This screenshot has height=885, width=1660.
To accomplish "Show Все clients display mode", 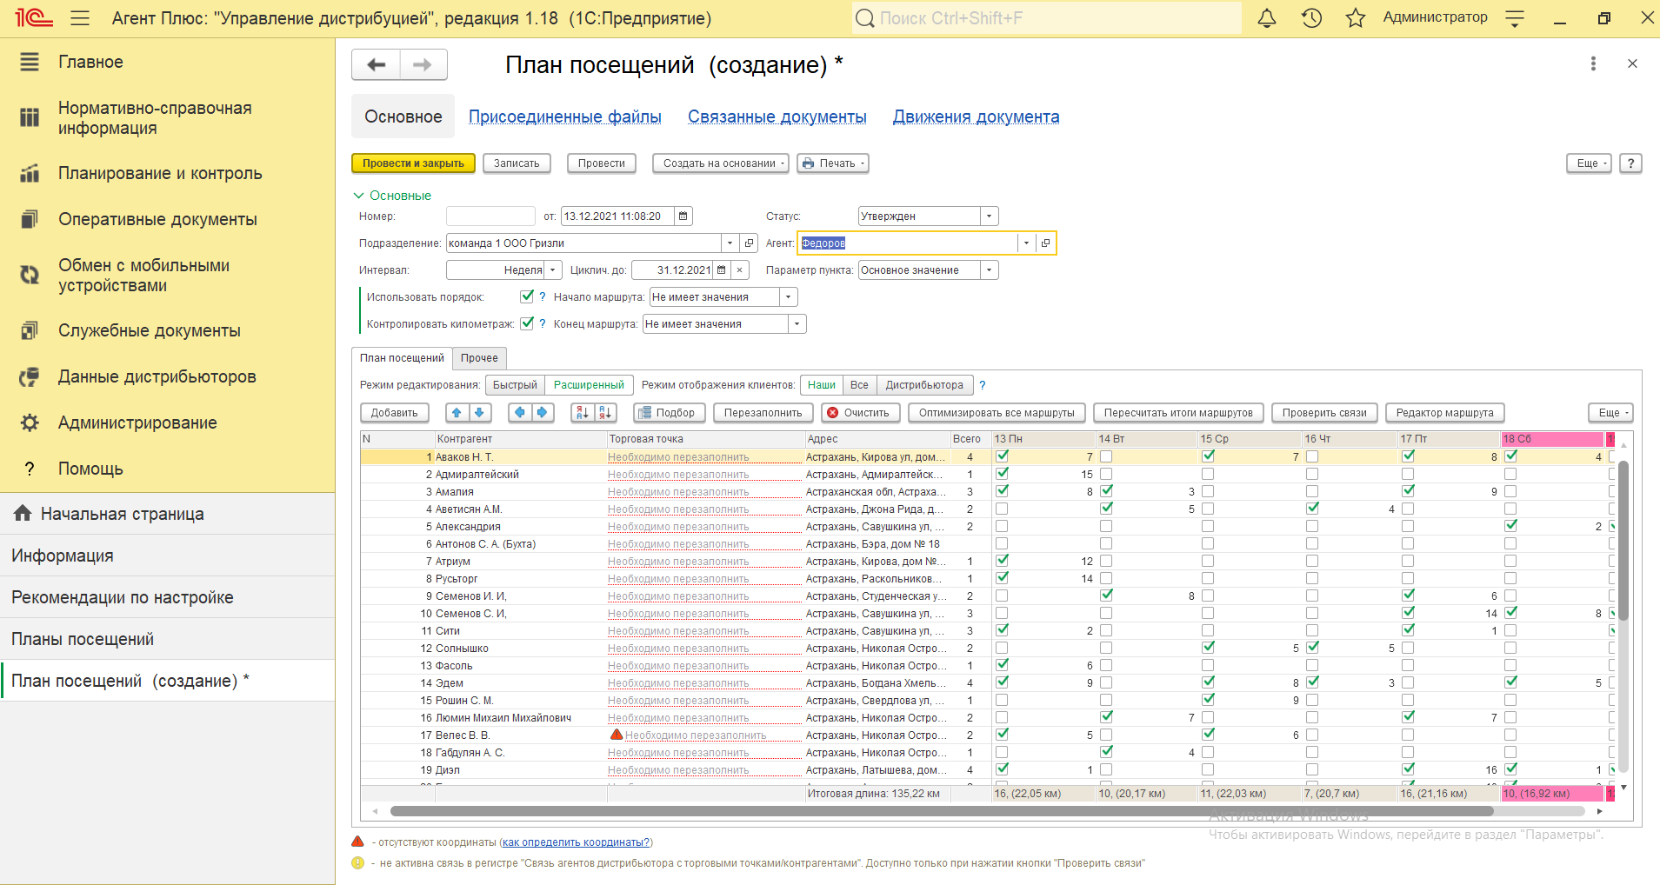I will [859, 385].
